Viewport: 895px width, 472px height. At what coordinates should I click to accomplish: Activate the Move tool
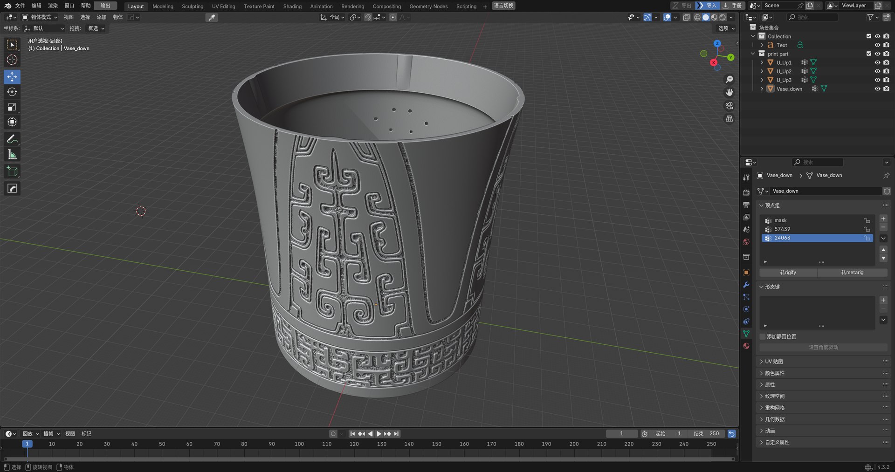(12, 76)
